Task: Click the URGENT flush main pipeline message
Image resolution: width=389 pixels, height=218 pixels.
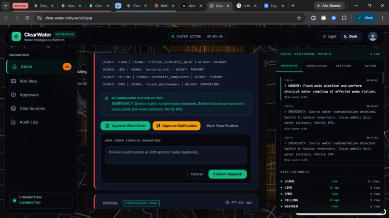Action: [x=330, y=89]
